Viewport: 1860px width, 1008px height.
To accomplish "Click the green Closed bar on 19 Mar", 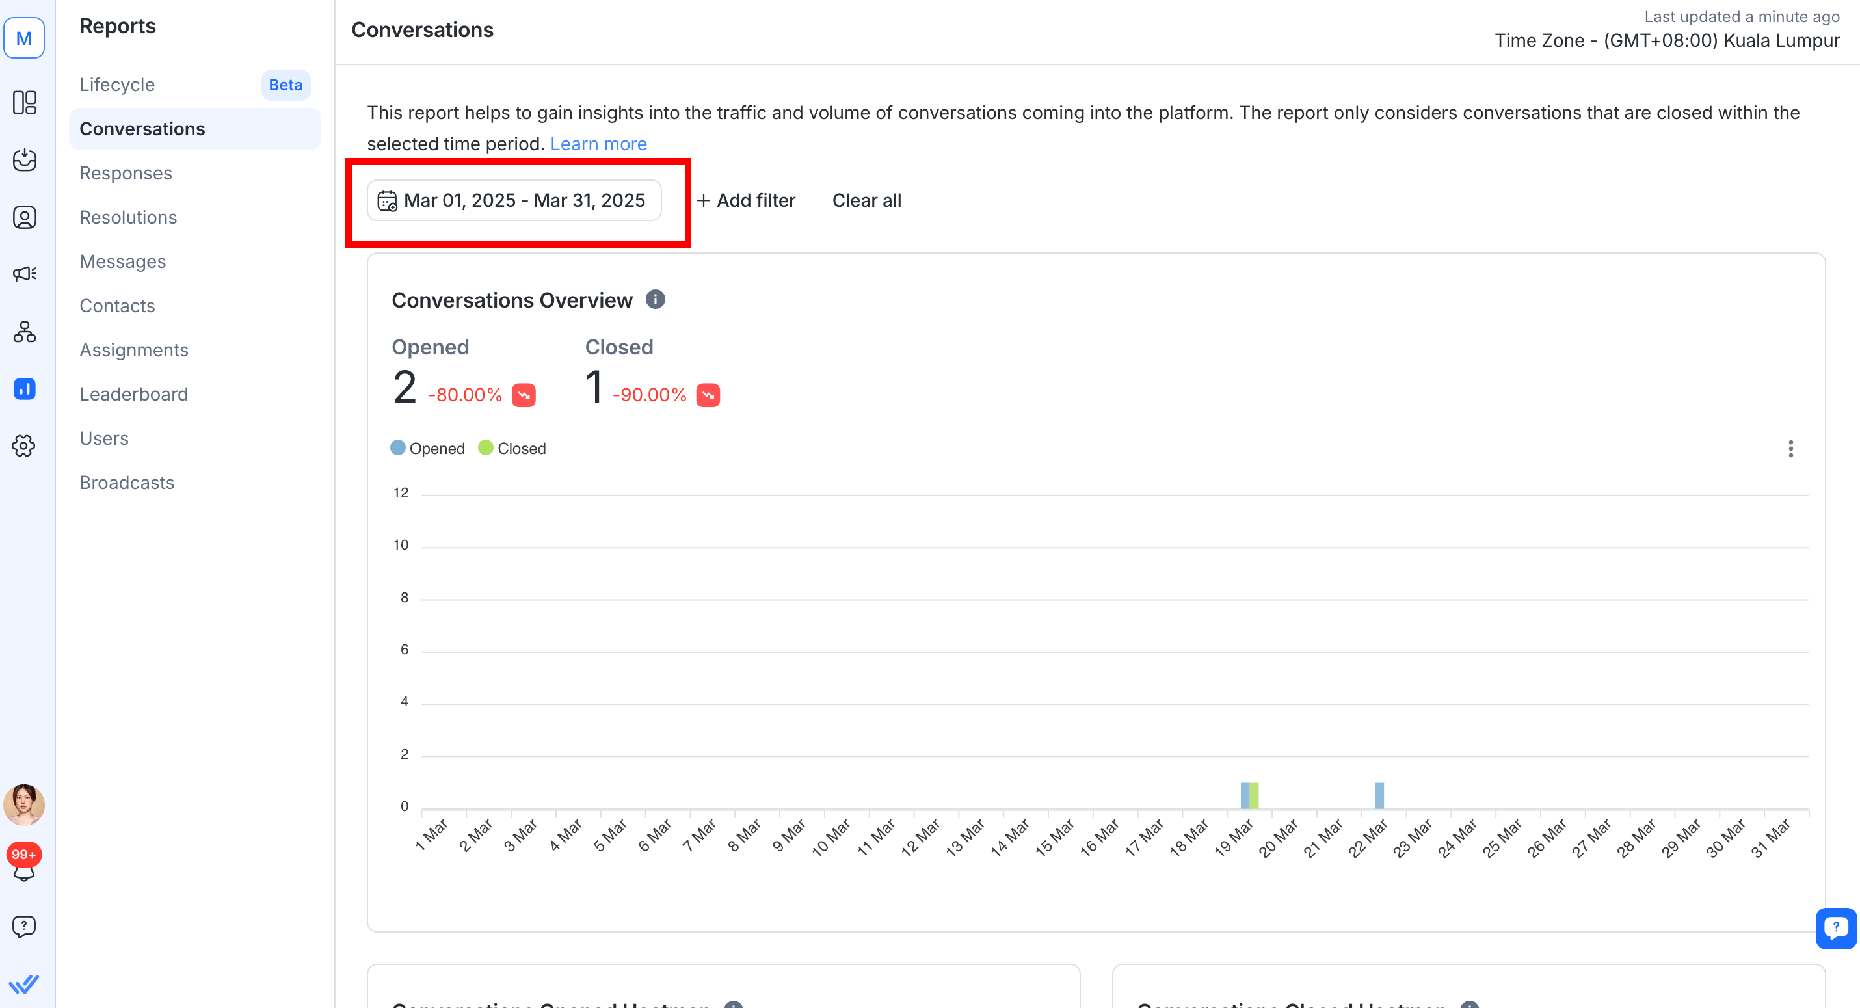I will 1255,795.
